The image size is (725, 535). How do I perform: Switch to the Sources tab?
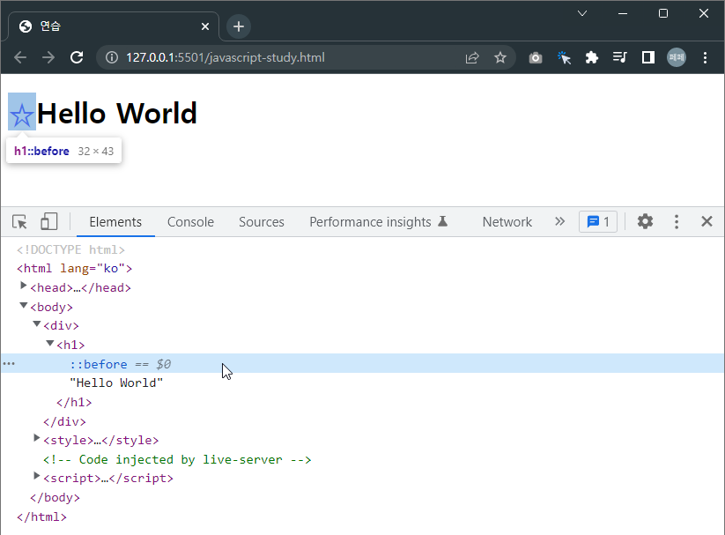tap(262, 222)
